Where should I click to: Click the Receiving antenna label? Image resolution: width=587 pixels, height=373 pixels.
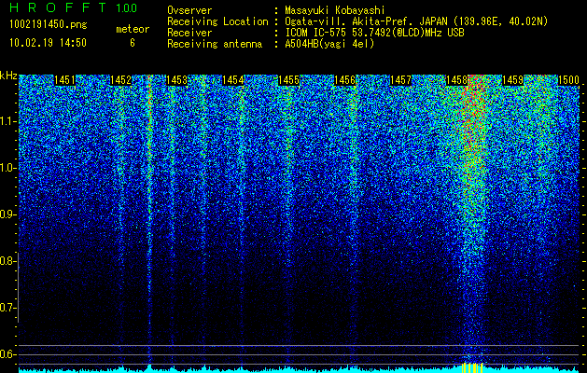tap(215, 44)
